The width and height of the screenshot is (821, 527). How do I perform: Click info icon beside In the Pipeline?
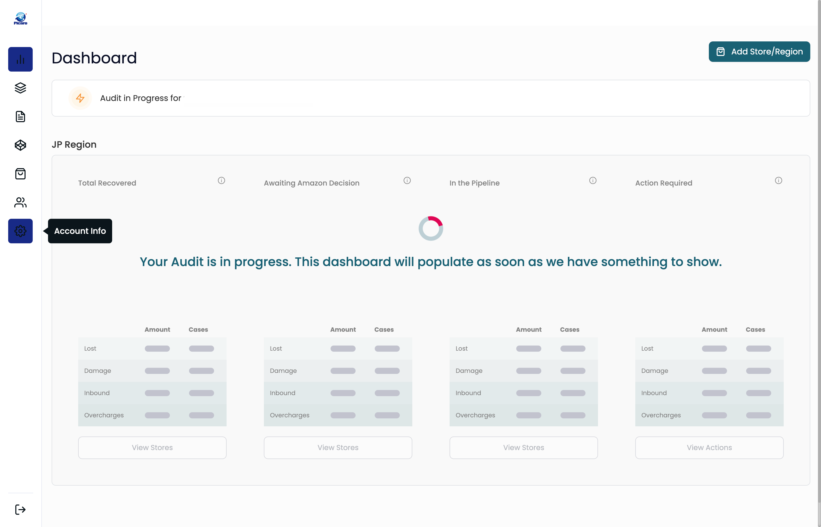[593, 180]
